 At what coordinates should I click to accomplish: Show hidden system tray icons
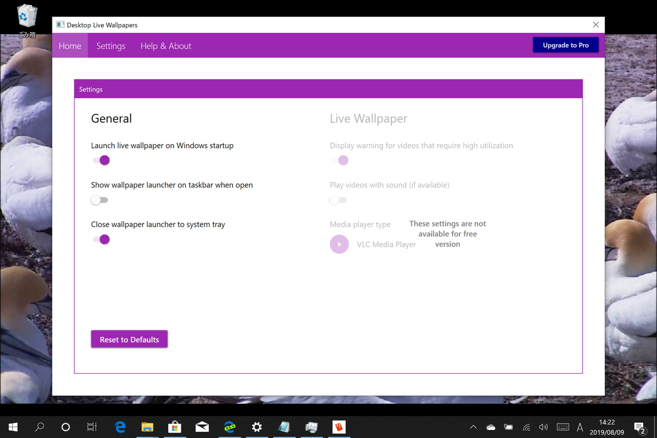(x=473, y=427)
